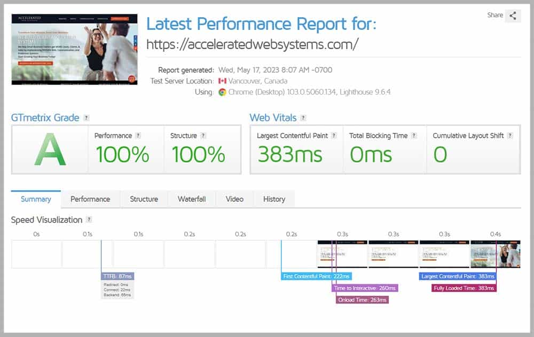The width and height of the screenshot is (534, 337).
Task: Click the Redirect 0ms text
Action: [x=116, y=285]
